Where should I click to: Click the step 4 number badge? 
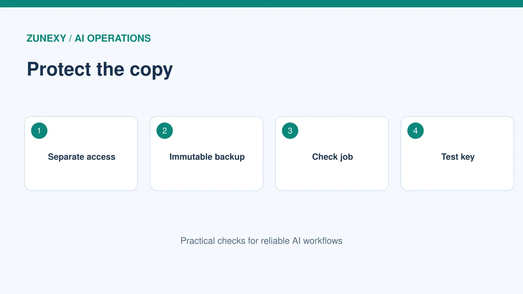(416, 131)
